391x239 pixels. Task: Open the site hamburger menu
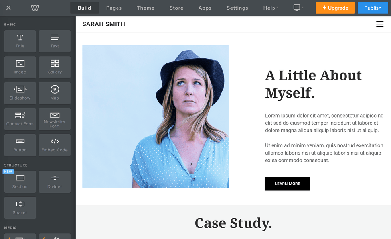[x=380, y=24]
